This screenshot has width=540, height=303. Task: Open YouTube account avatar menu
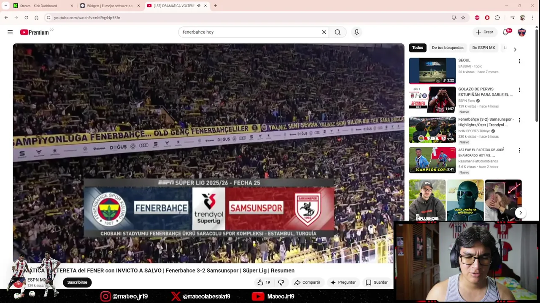[522, 32]
